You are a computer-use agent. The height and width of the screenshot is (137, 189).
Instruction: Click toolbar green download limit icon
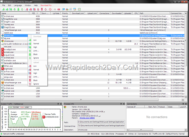click(x=15, y=9)
